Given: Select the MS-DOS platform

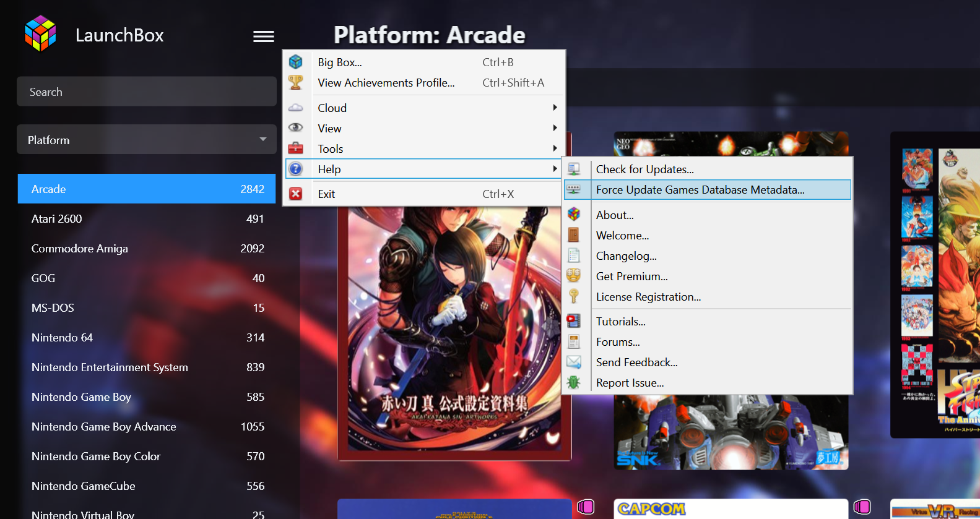Looking at the screenshot, I should [x=147, y=307].
